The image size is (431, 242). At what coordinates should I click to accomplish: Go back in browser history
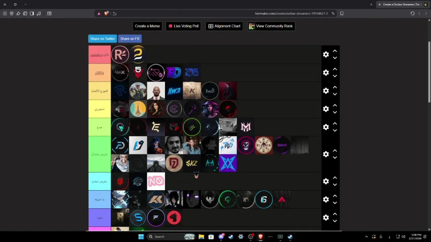click(419, 13)
